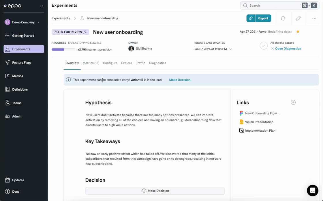Open the New Onboarding Flow Figma link
Screen dimensions: 323x201
(262, 113)
